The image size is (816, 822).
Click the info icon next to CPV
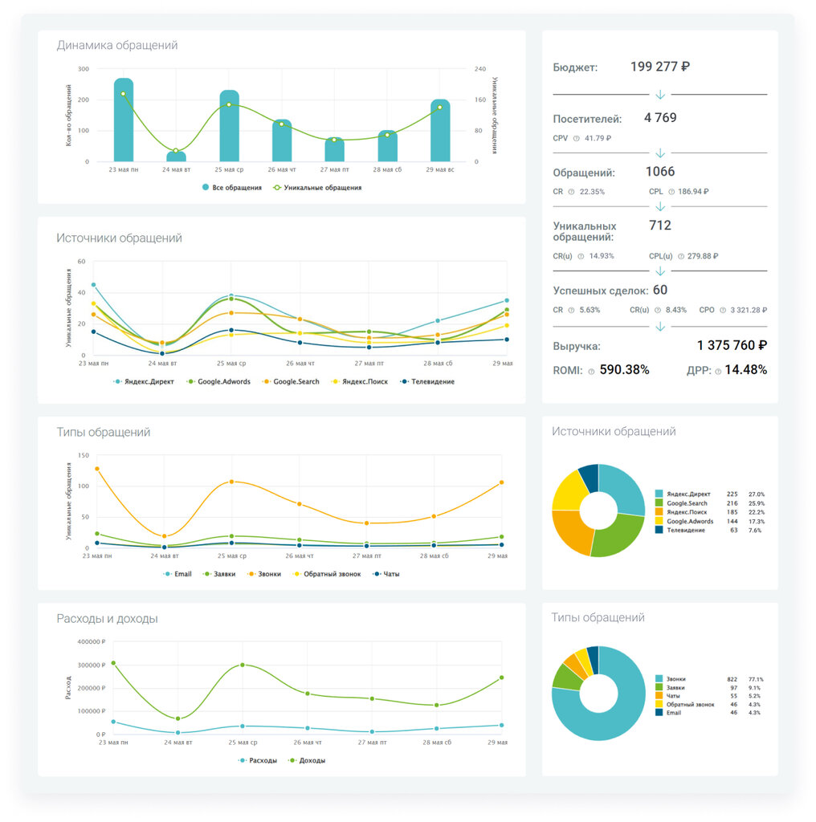point(577,138)
